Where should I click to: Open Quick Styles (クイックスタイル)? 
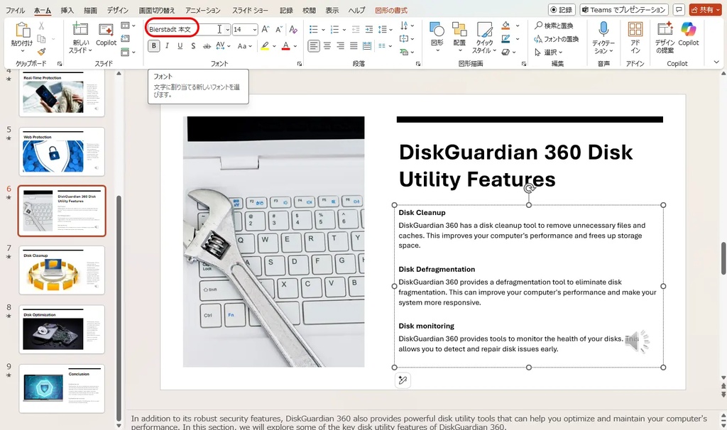[x=484, y=37]
